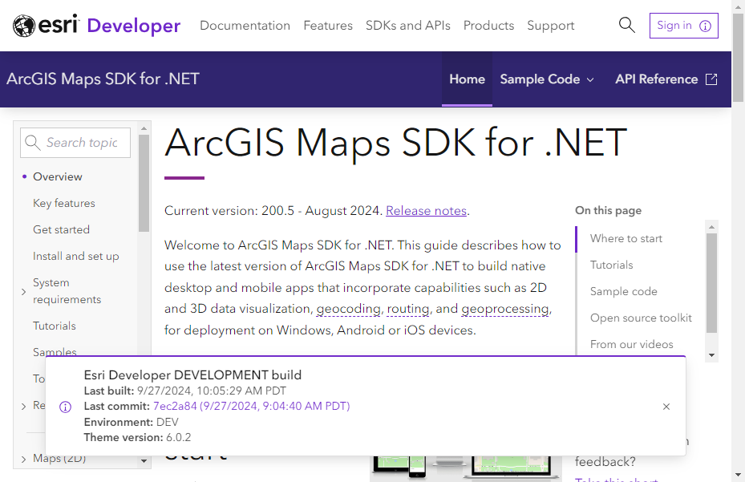Image resolution: width=745 pixels, height=482 pixels.
Task: Click the external link icon beside API Reference
Action: (711, 79)
